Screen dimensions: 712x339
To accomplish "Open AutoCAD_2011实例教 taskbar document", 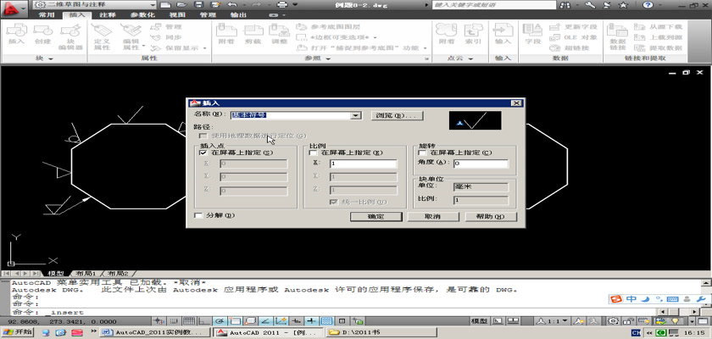I will 155,333.
